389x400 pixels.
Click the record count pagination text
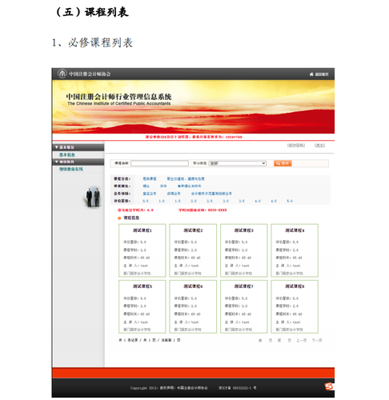point(150,340)
